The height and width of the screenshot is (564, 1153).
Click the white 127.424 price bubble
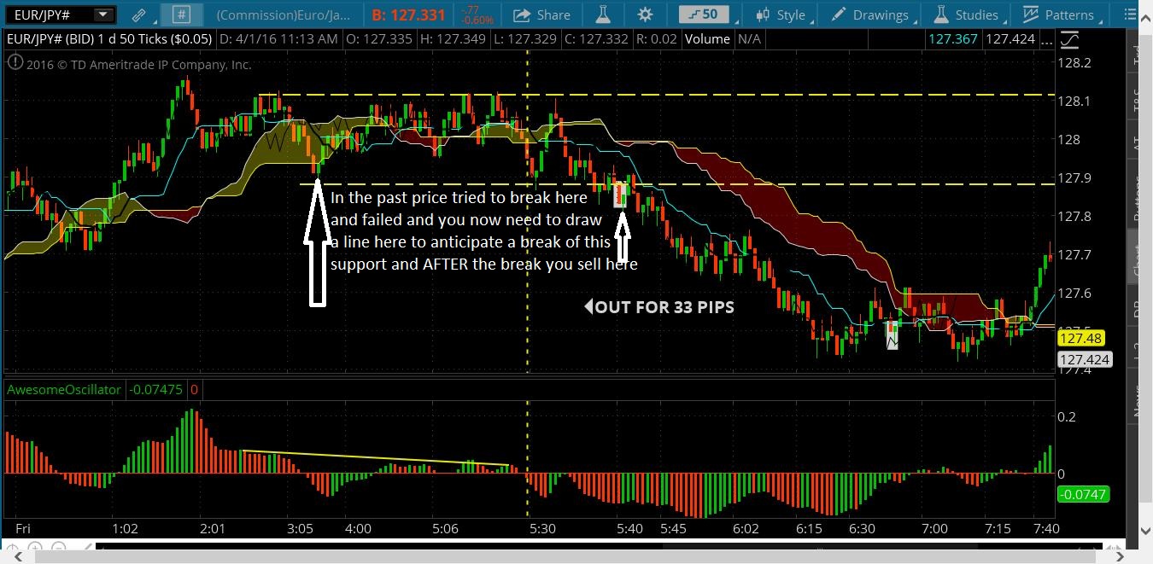tap(1085, 359)
